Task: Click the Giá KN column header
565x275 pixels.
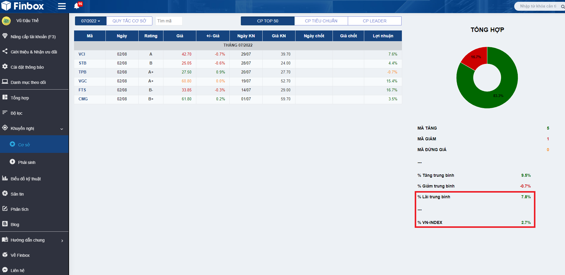Action: (x=279, y=36)
